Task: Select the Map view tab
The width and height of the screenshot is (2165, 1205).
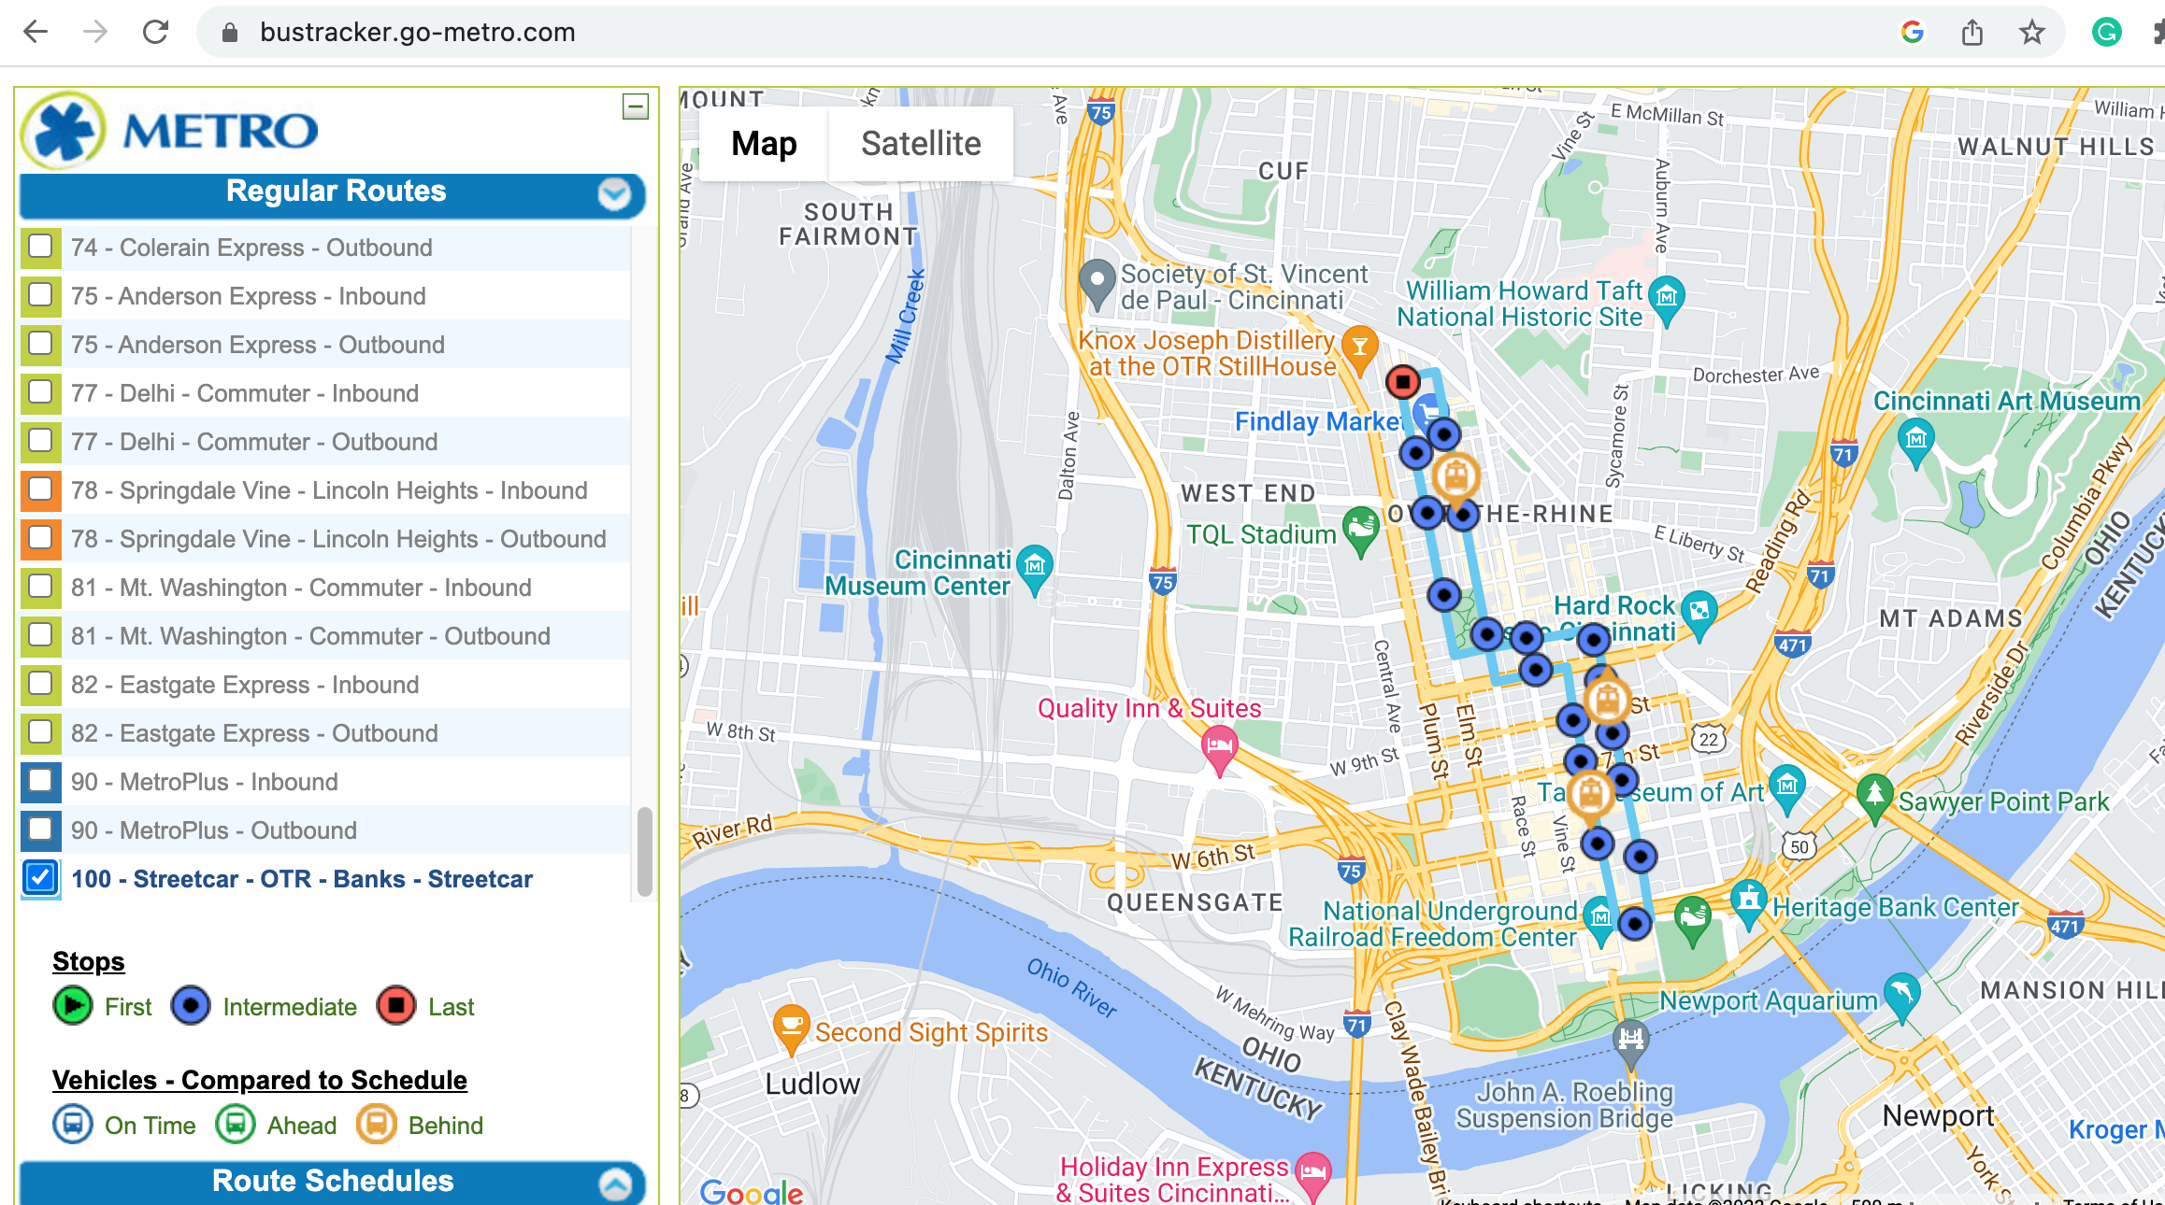Action: point(764,144)
